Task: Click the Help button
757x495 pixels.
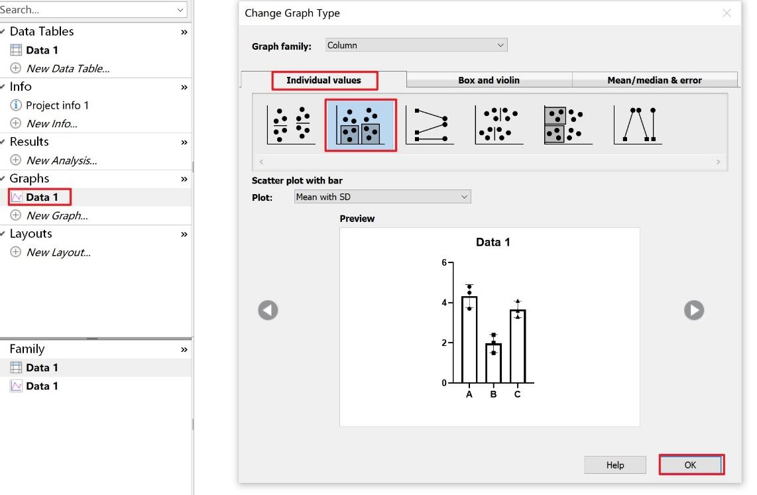Action: 614,465
